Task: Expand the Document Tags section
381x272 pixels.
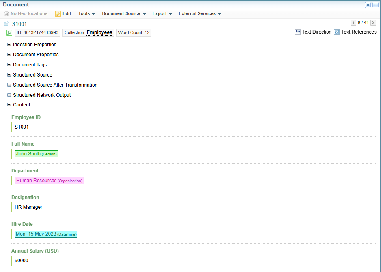Action: pos(9,65)
